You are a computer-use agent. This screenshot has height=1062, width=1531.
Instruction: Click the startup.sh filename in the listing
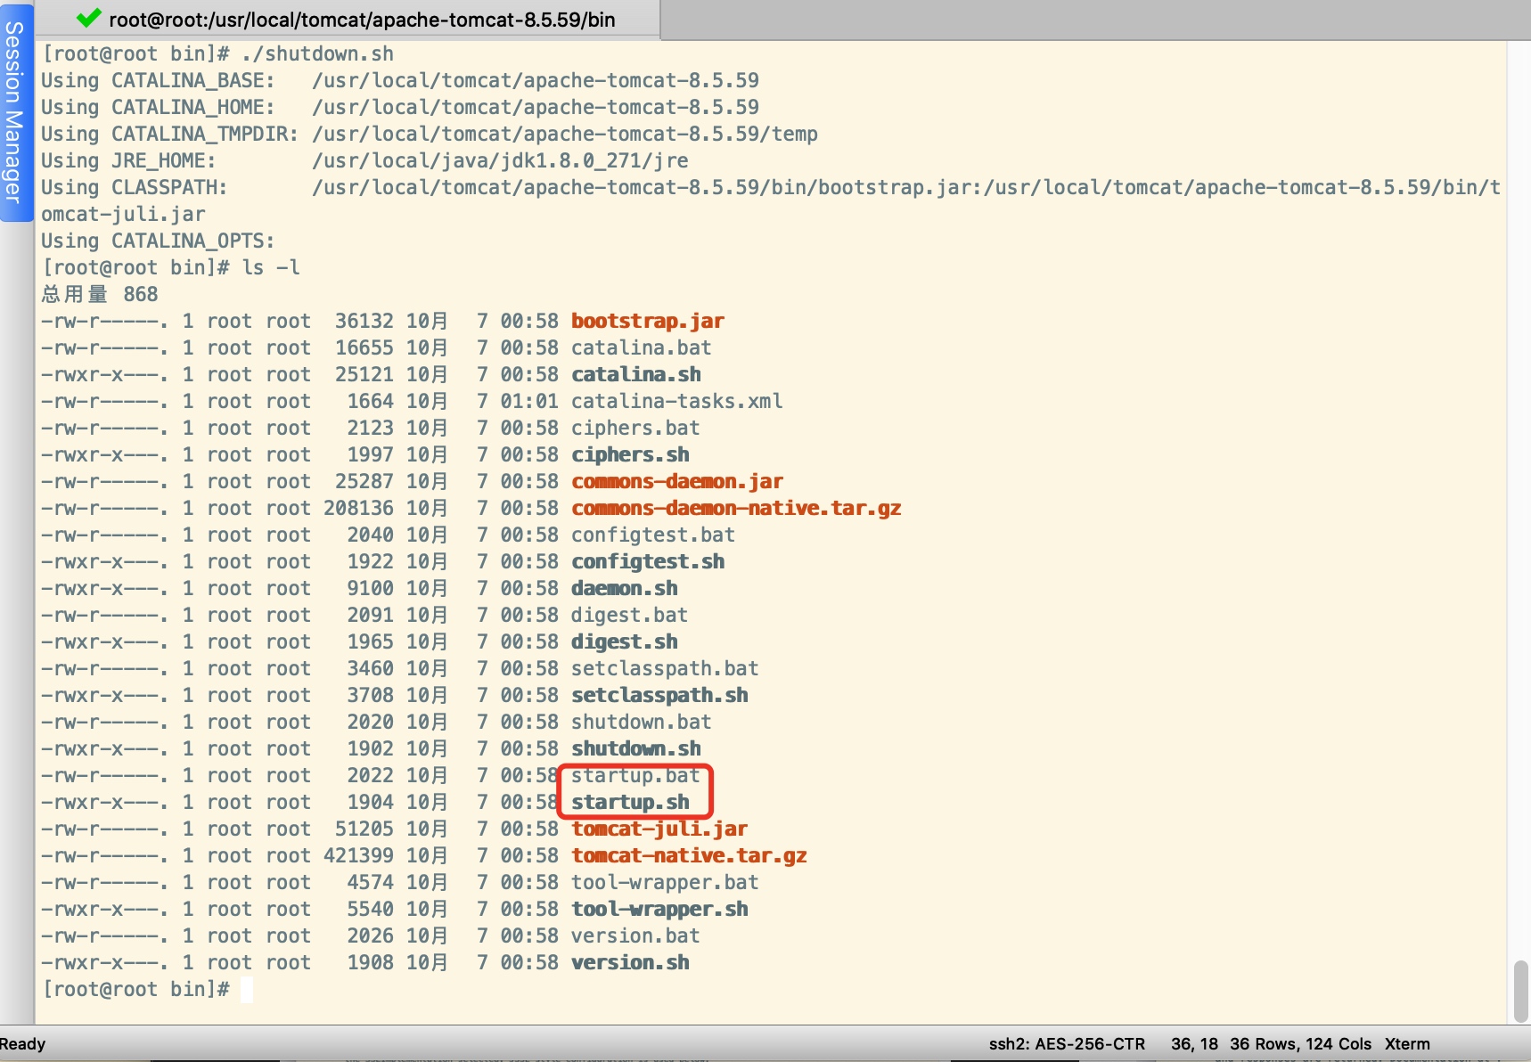630,802
